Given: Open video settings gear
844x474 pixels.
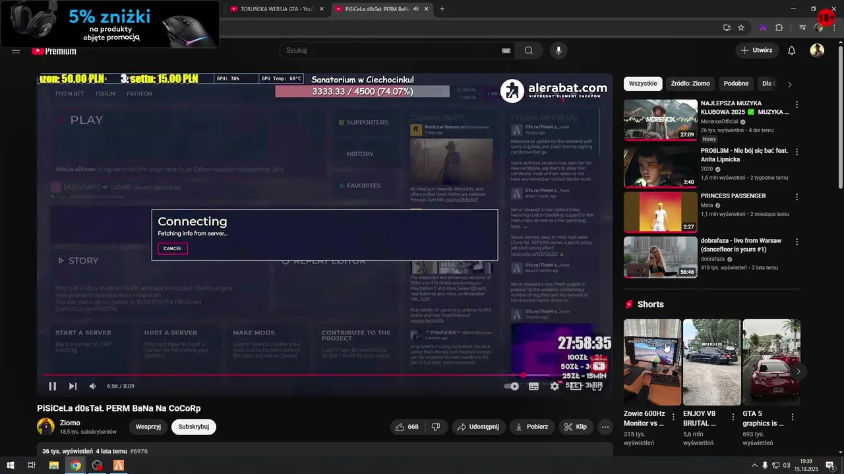Looking at the screenshot, I should 555,386.
